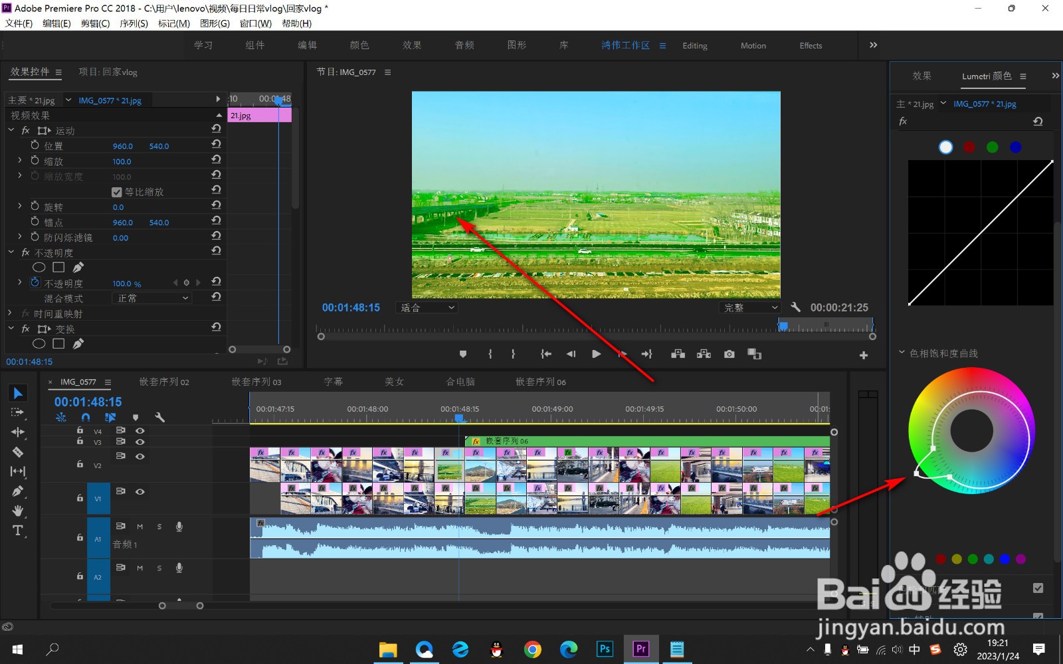The height and width of the screenshot is (664, 1063).
Task: Play the program monitor preview
Action: 596,354
